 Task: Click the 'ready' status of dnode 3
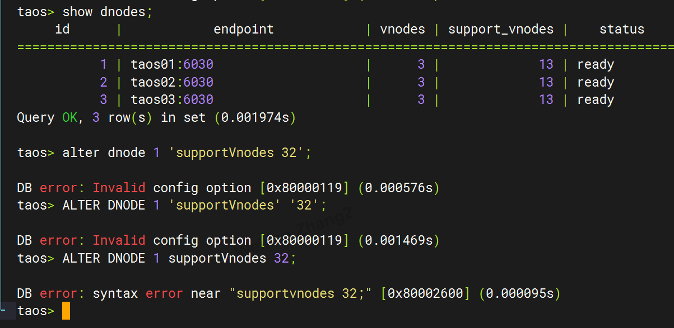596,100
